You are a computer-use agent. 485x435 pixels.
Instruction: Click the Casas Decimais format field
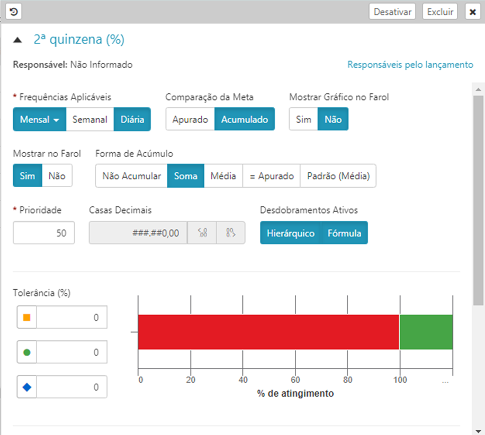(138, 233)
